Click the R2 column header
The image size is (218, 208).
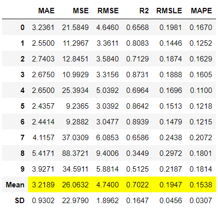click(144, 11)
